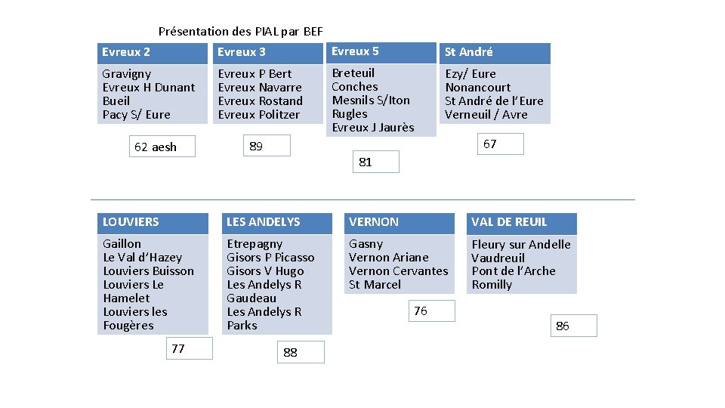Click the Evreux 5 header
The height and width of the screenshot is (408, 725).
coord(381,53)
